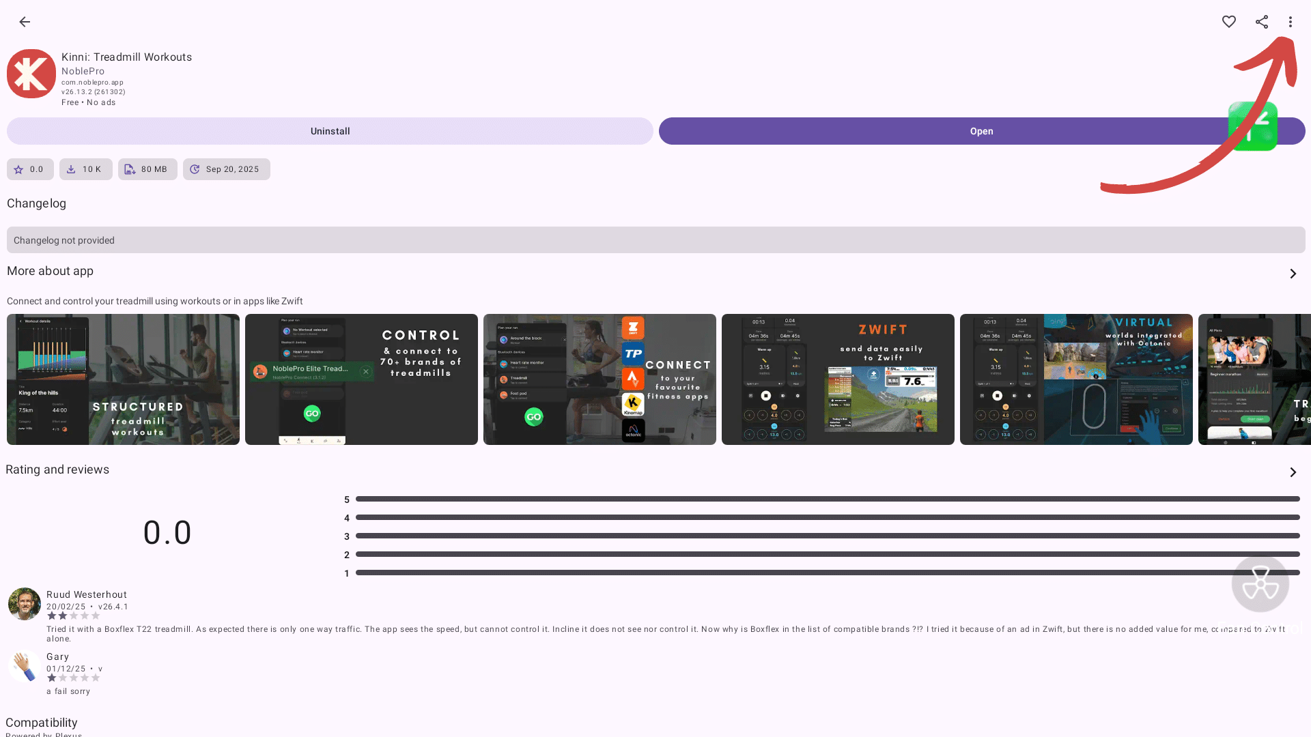Click the Kinni app logo icon
The image size is (1311, 737).
pyautogui.click(x=31, y=74)
